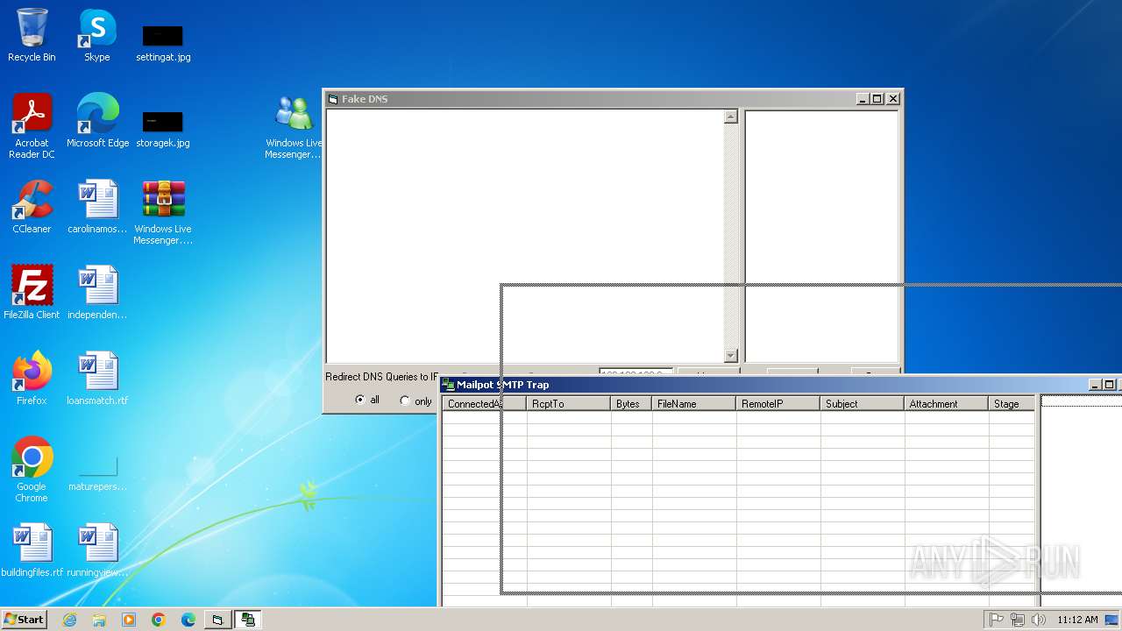Switch to Mailpot SMTP Trap taskbar button
Image resolution: width=1122 pixels, height=631 pixels.
[x=248, y=620]
